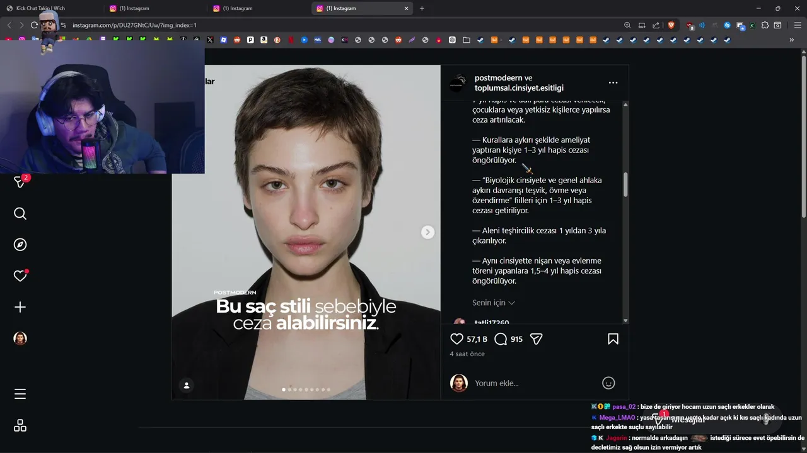Click the chat username "Mega_LMAO"

tap(617, 418)
